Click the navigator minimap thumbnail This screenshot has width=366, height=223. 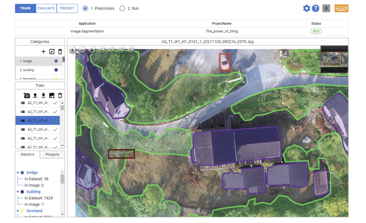click(x=334, y=59)
